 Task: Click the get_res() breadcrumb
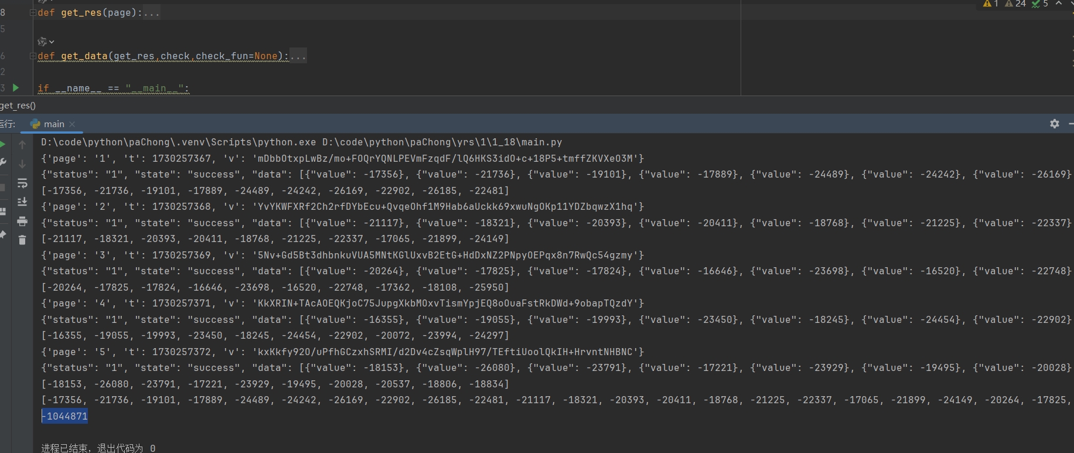tap(18, 105)
